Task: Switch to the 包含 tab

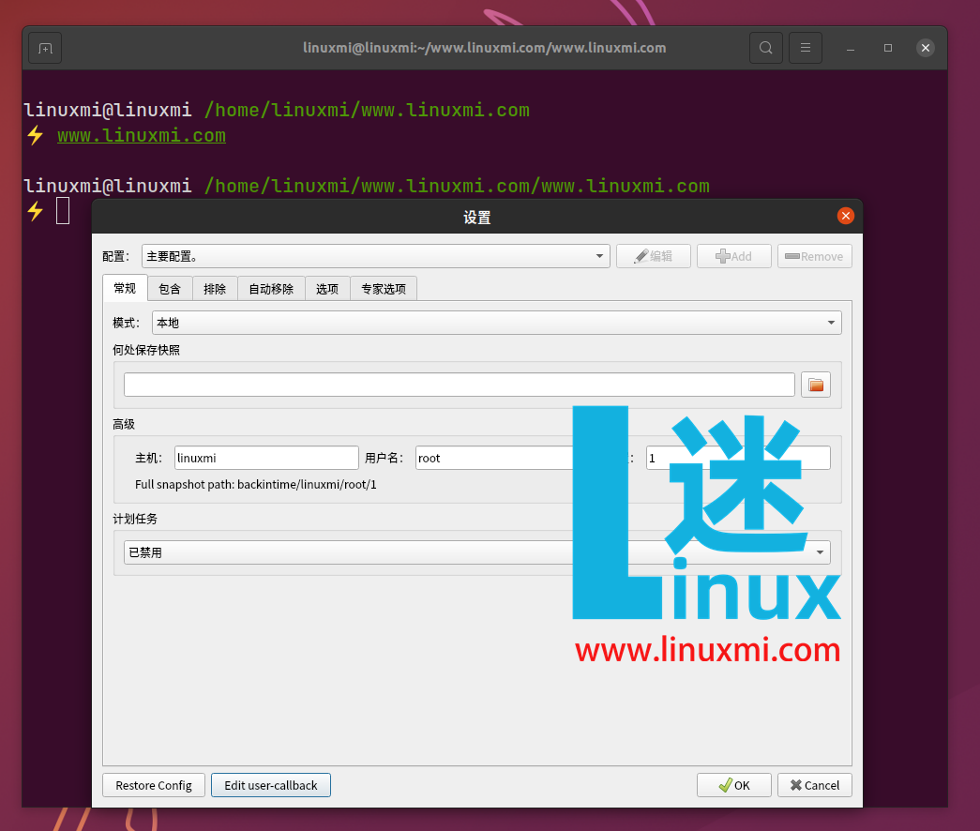Action: tap(169, 288)
